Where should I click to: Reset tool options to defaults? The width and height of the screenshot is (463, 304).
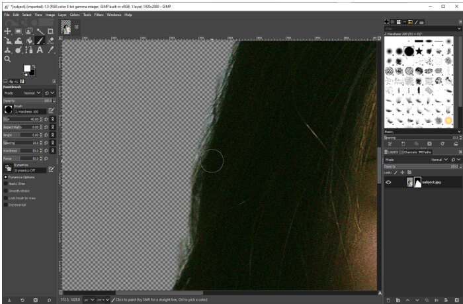[49, 300]
